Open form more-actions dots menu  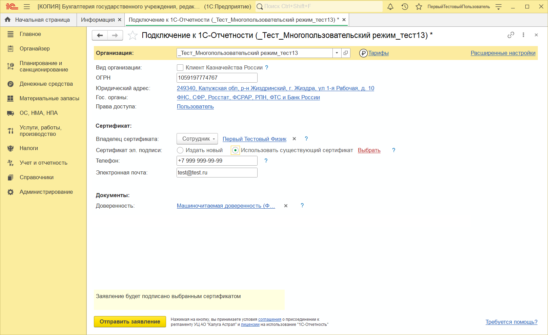point(523,35)
